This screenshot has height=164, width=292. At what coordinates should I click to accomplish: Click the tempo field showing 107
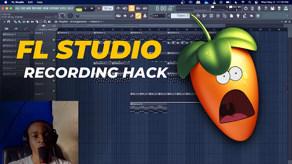point(107,9)
